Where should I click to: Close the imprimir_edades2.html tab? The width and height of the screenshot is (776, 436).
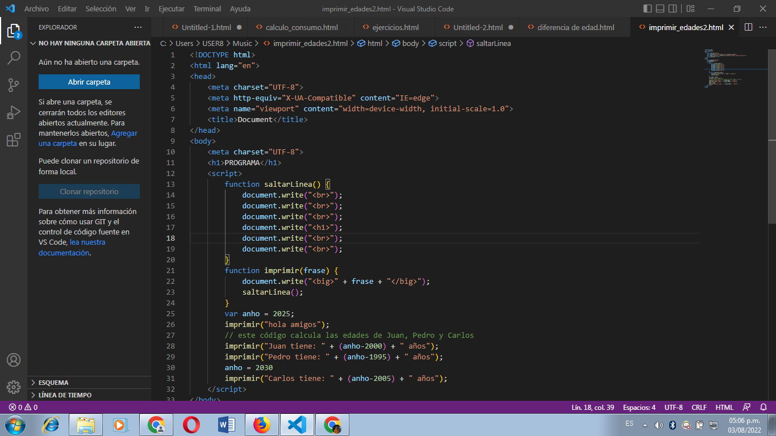[731, 27]
